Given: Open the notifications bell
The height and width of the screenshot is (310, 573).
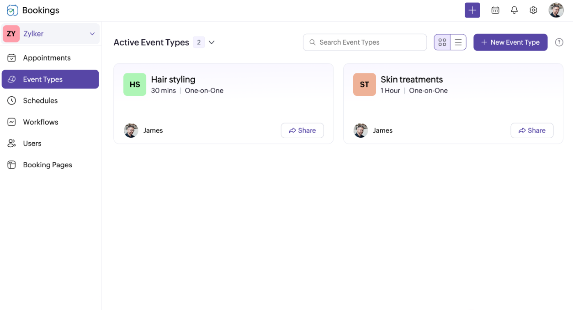Looking at the screenshot, I should click(515, 10).
